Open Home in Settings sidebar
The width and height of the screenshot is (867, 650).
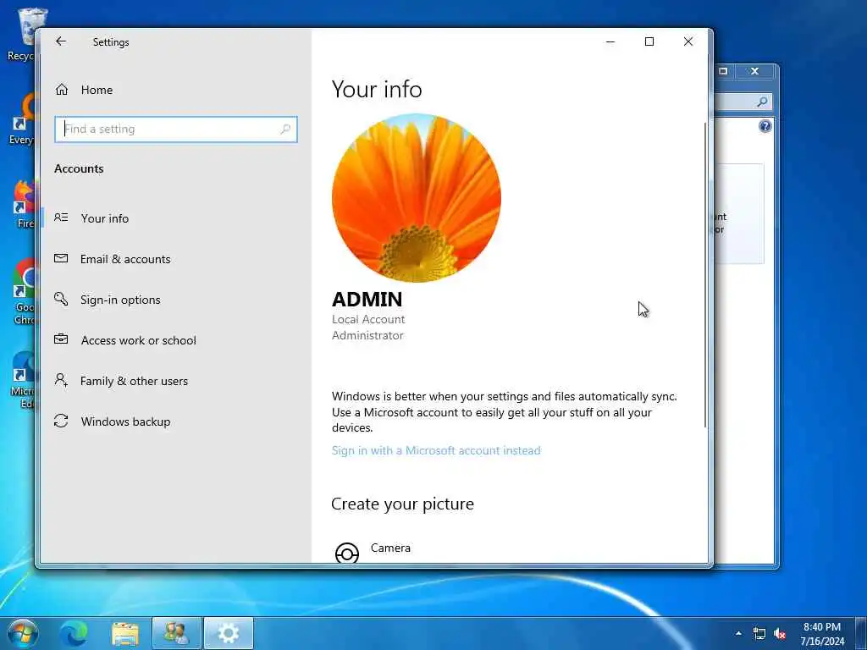[x=97, y=90]
